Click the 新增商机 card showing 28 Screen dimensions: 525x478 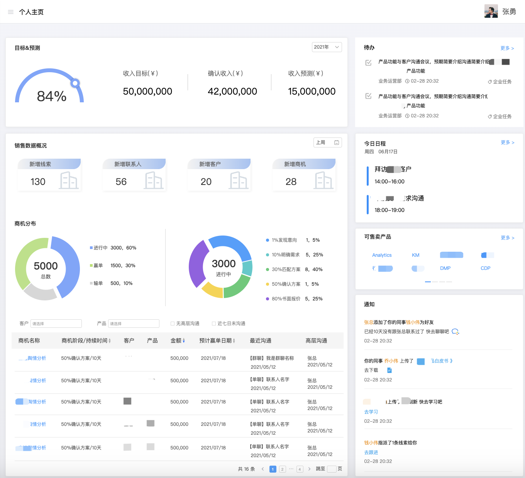(304, 175)
